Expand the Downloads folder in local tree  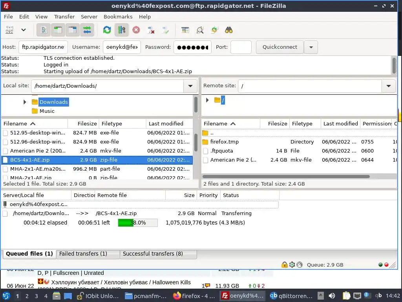[25, 102]
